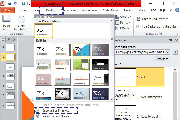
Task: Select slide 5 thumbnail in pane
Action: click(x=10, y=86)
